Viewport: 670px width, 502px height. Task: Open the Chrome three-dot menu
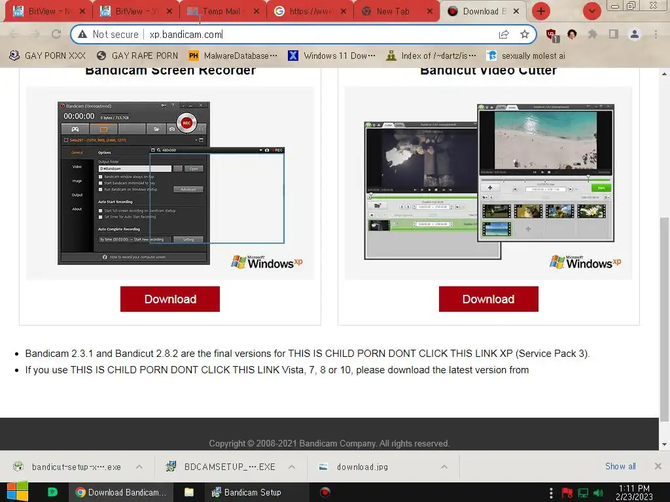pos(656,34)
